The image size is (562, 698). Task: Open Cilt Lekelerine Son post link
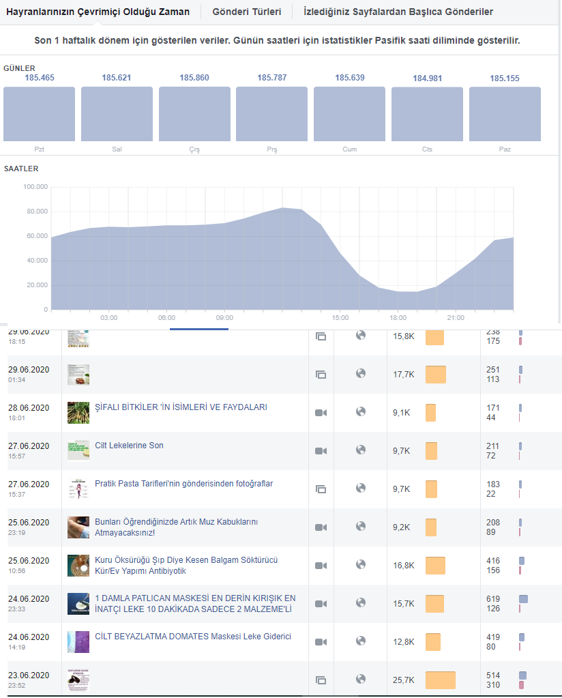pos(129,445)
